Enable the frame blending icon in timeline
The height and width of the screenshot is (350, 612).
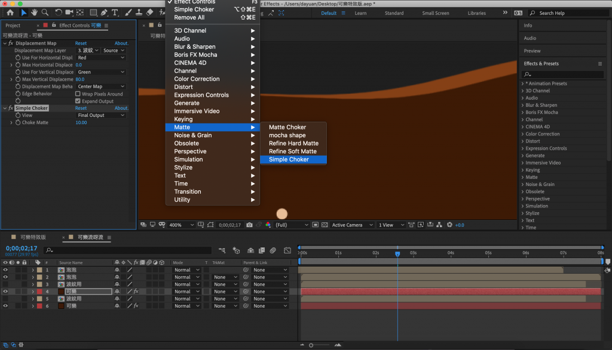262,250
